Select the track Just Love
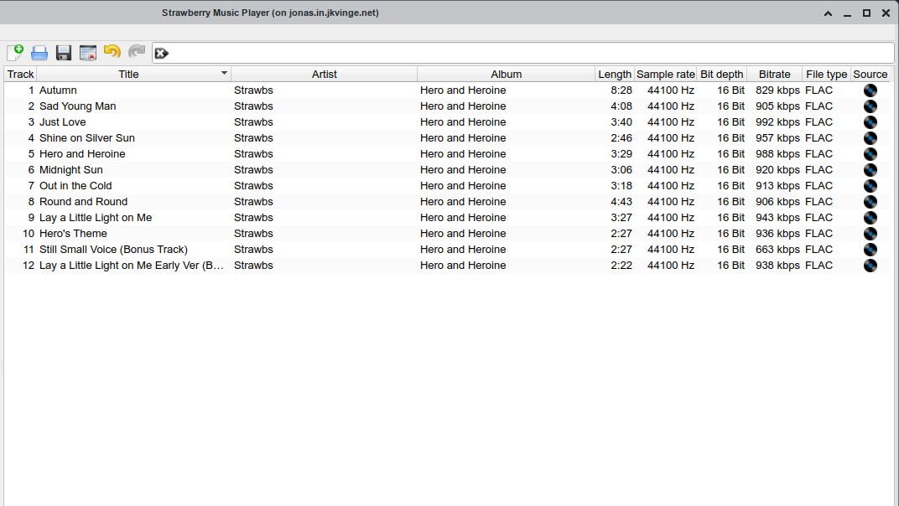The width and height of the screenshot is (899, 506). 63,122
